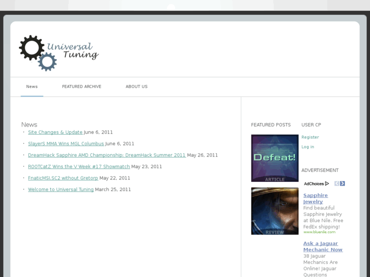370x277 pixels.
Task: Click the Sapphire Jewelry ad description text
Action: click(x=323, y=218)
